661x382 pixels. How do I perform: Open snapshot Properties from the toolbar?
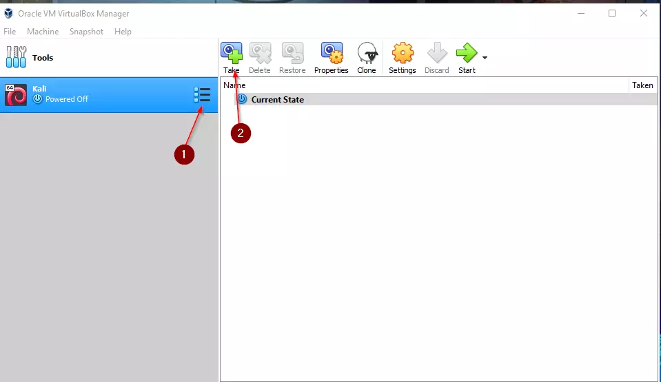click(x=332, y=53)
